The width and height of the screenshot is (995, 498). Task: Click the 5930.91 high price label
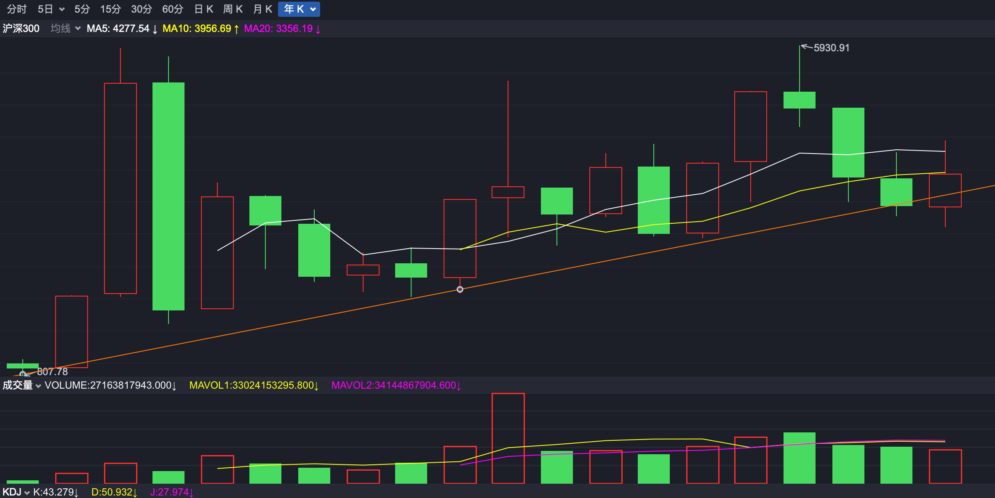(831, 48)
